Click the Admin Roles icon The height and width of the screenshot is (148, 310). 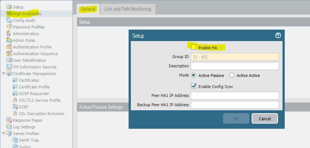pyautogui.click(x=9, y=40)
